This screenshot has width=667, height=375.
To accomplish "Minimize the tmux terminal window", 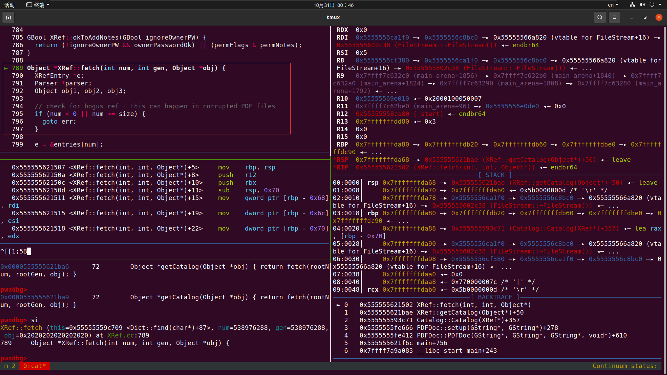I will click(x=631, y=17).
